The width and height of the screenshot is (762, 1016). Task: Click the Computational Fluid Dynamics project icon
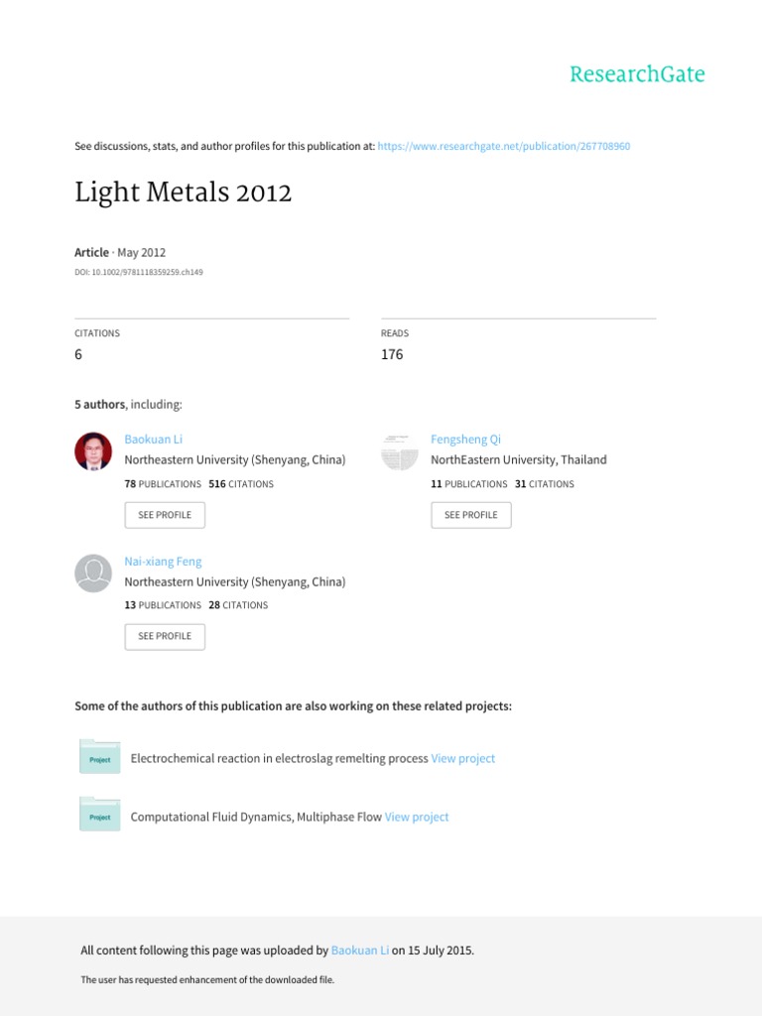(99, 816)
